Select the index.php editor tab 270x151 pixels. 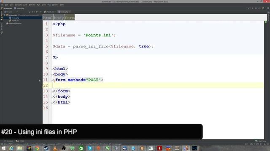[64, 12]
